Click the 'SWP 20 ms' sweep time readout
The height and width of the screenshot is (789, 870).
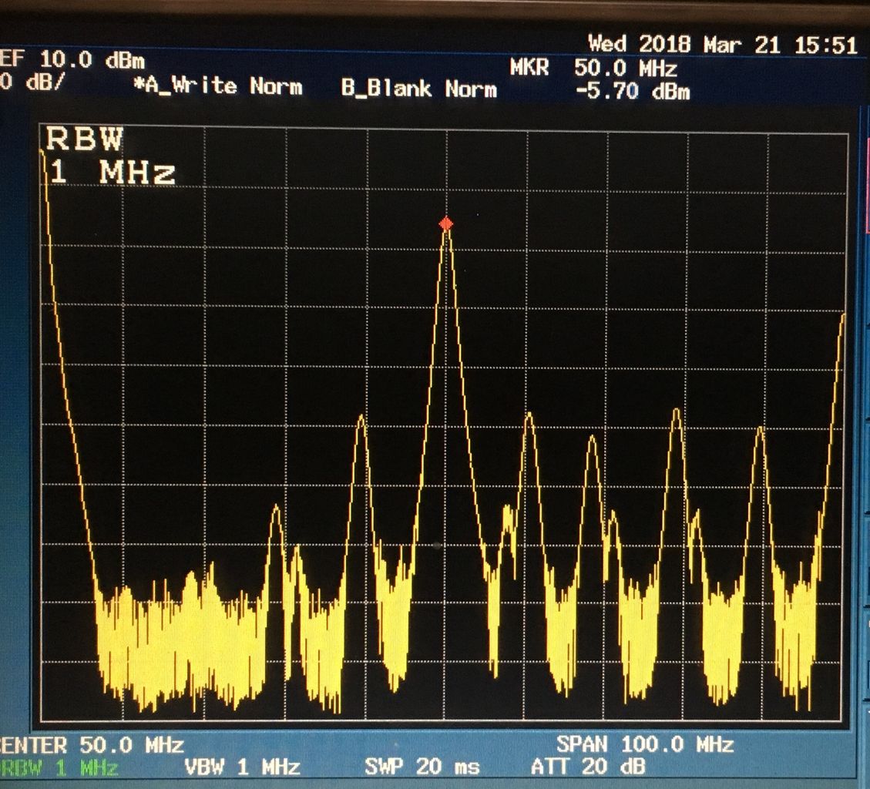(422, 767)
